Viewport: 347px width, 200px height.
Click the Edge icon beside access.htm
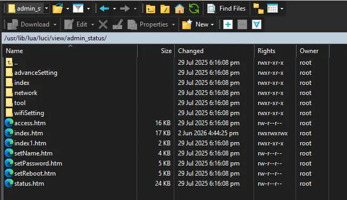(9, 123)
